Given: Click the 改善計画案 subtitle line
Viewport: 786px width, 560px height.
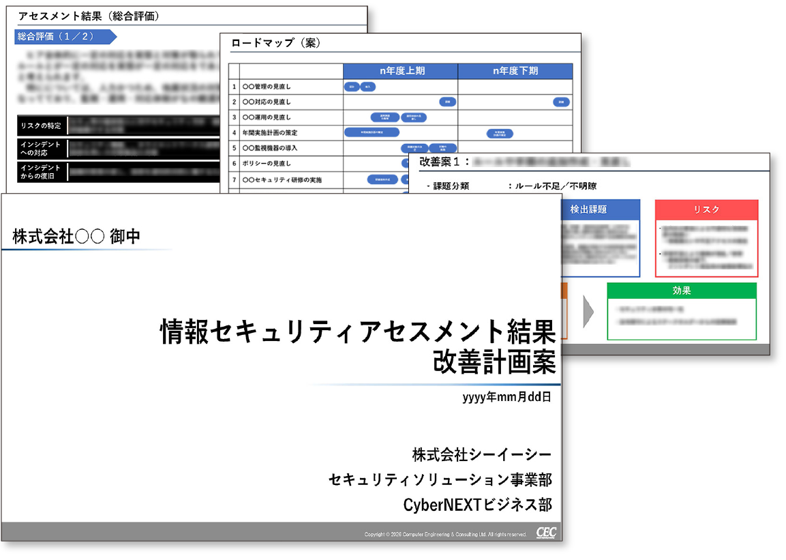Looking at the screenshot, I should coord(495,362).
